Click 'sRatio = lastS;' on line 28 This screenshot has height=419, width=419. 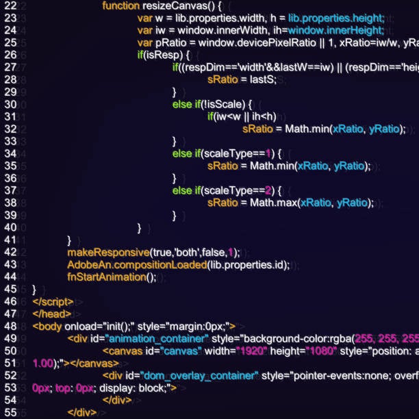[242, 79]
